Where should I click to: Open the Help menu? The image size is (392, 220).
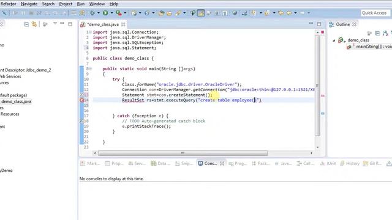pos(114,4)
